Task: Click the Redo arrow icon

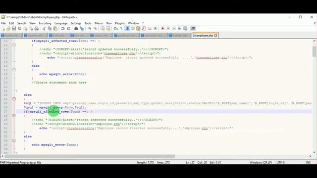Action: click(x=68, y=29)
